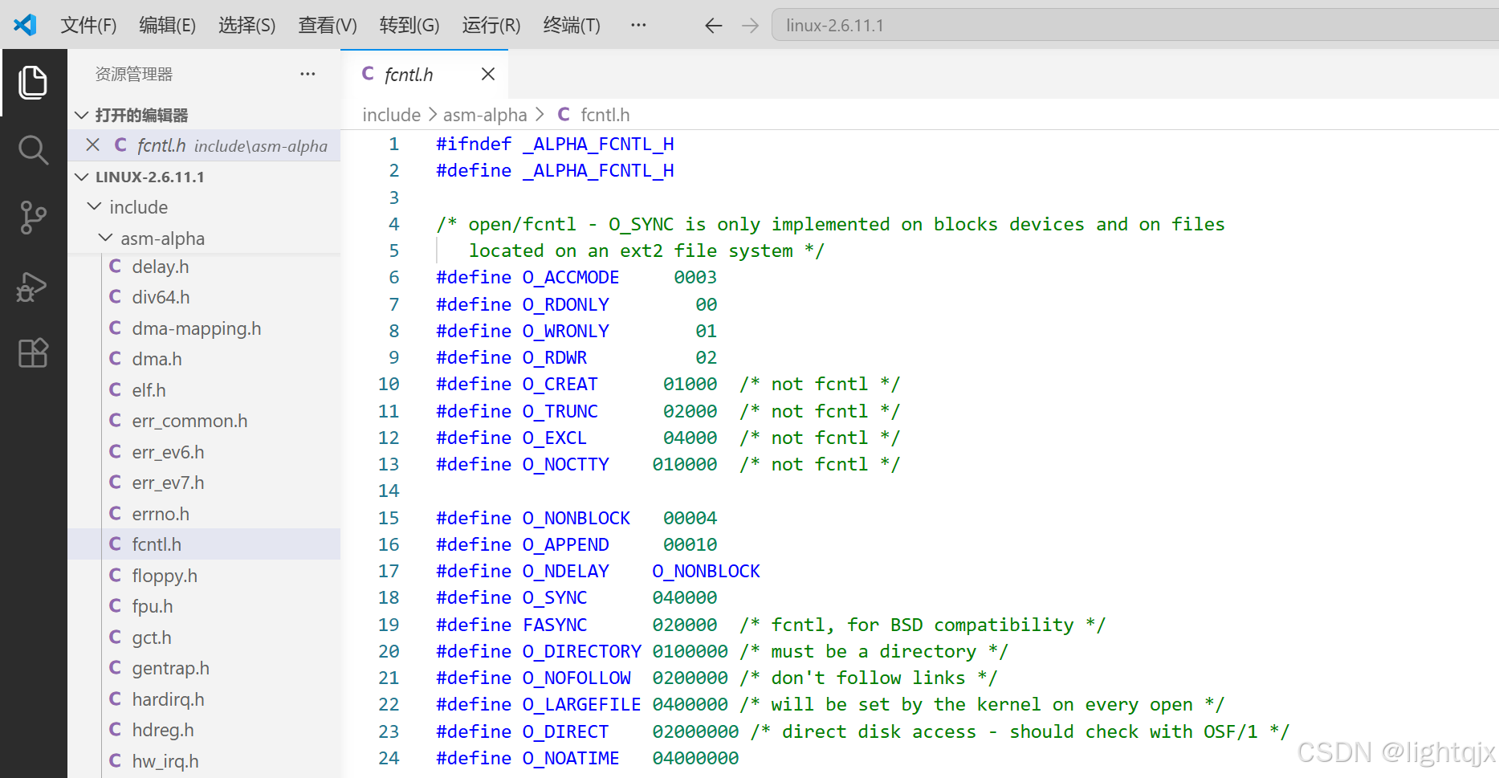Image resolution: width=1499 pixels, height=778 pixels.
Task: Open the 文件(F) menu
Action: coord(88,25)
